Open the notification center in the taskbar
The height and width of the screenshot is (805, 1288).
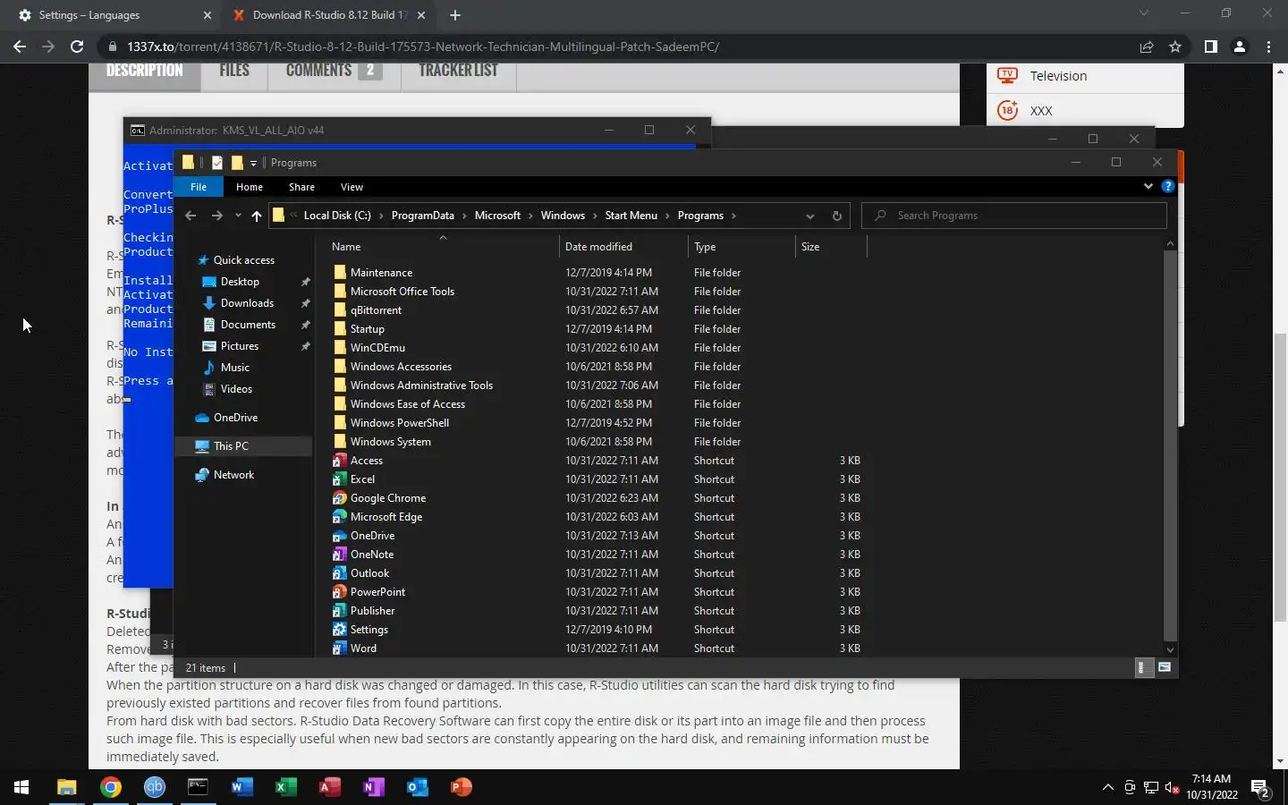(1260, 788)
